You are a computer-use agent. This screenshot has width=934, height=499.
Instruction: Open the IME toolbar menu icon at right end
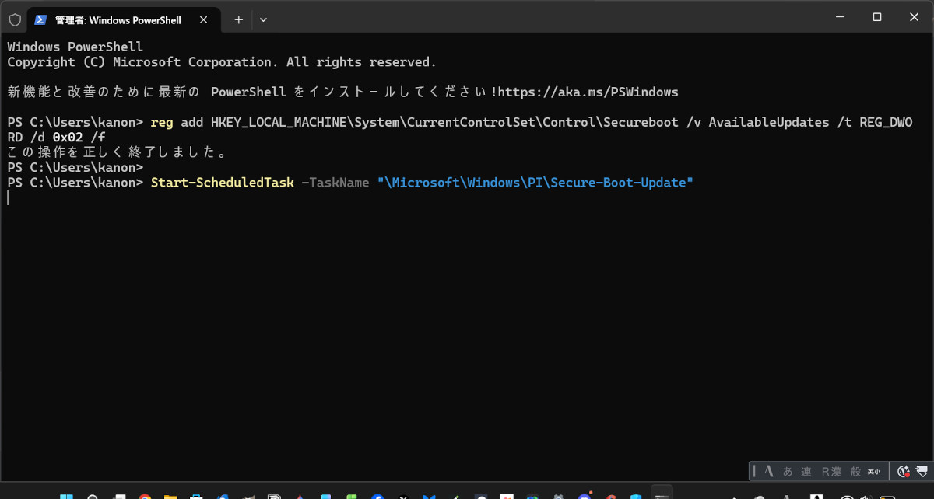[921, 471]
